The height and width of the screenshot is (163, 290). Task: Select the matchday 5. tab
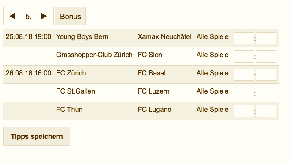click(x=28, y=17)
